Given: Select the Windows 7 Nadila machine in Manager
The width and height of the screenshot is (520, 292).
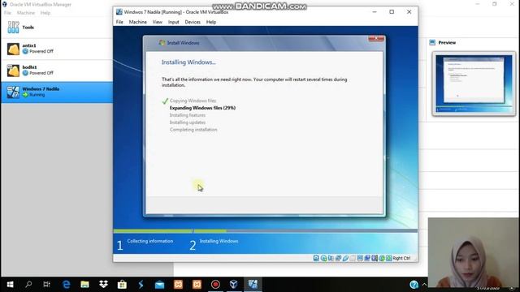Looking at the screenshot, I should point(56,92).
